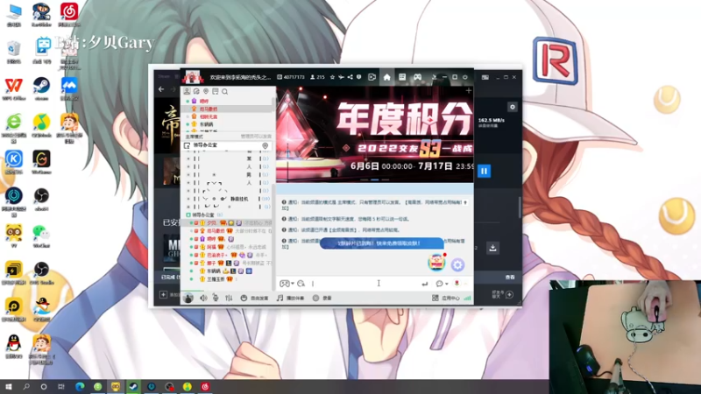
Task: Expand the up arrow next to flower icon
Action: click(465, 284)
